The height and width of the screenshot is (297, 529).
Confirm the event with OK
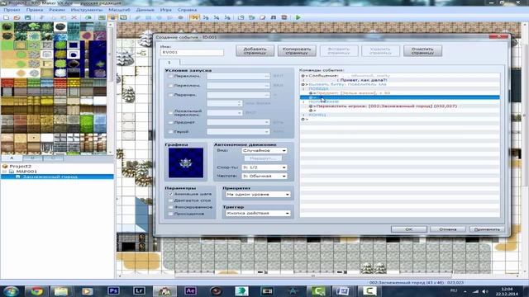coord(409,229)
